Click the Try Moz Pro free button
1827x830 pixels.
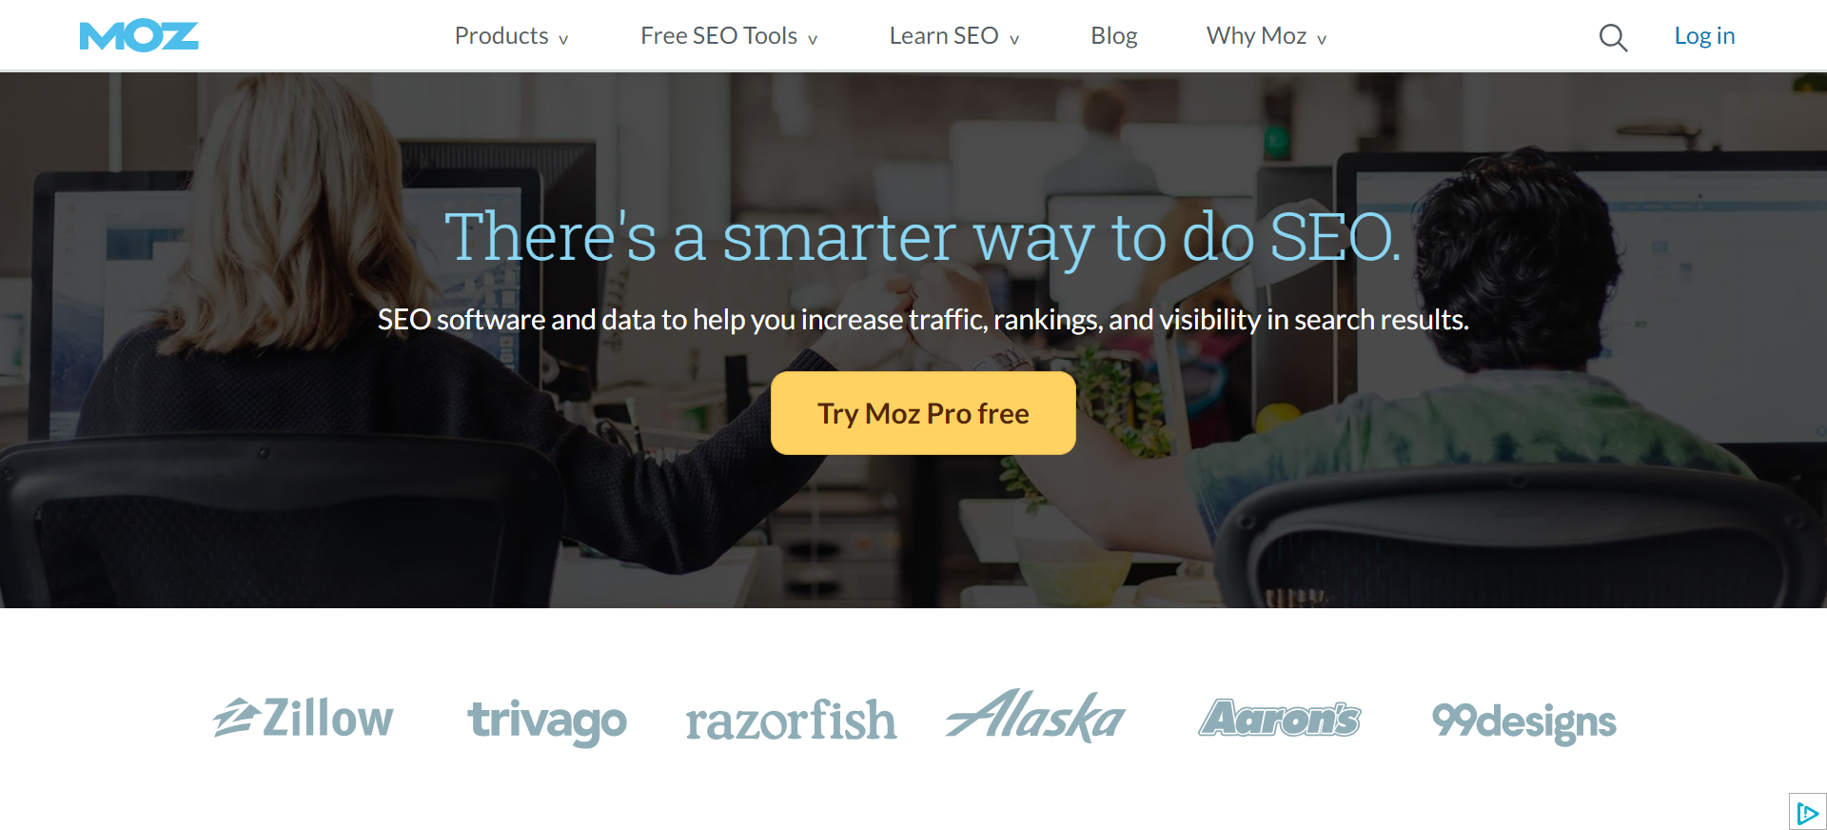click(x=923, y=413)
